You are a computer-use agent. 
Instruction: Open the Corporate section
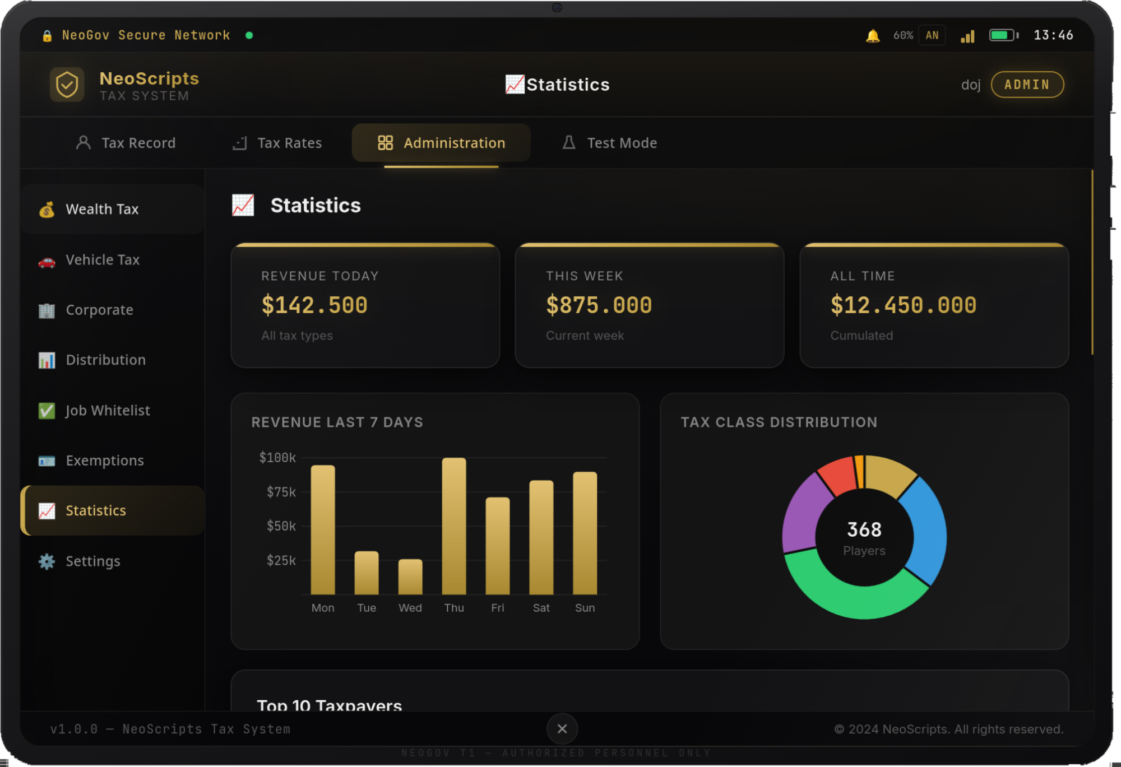tap(113, 310)
